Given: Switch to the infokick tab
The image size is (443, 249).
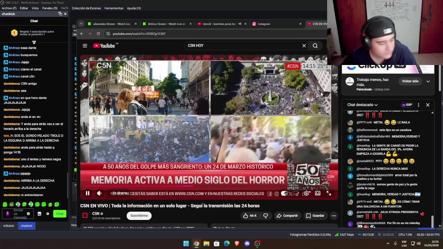Looking at the screenshot, I should point(9,226).
